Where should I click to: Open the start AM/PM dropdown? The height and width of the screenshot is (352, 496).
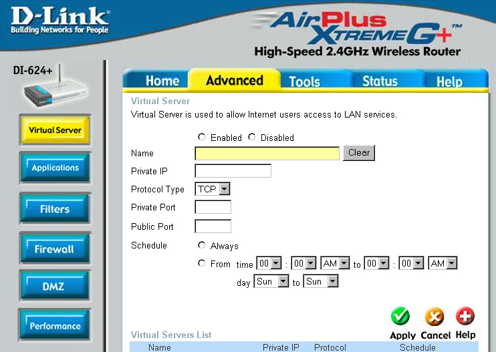pos(335,263)
